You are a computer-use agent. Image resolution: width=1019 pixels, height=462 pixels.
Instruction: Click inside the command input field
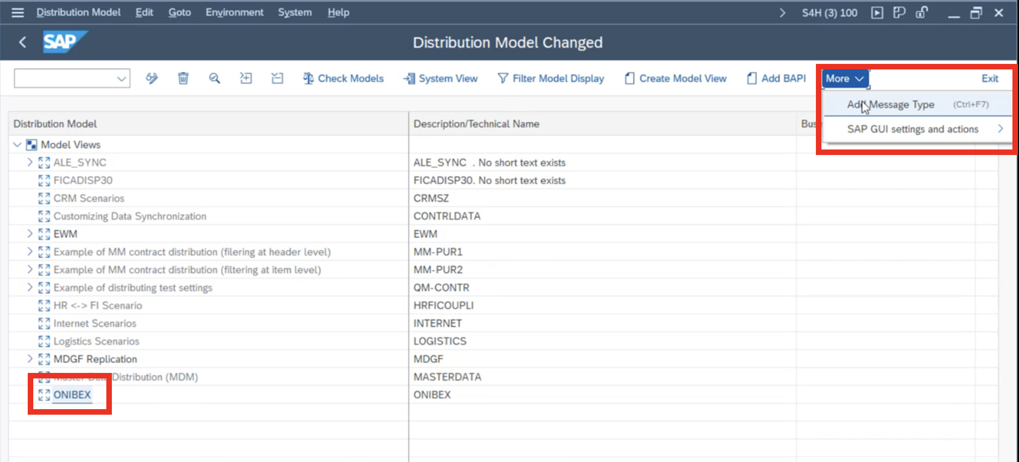(66, 79)
